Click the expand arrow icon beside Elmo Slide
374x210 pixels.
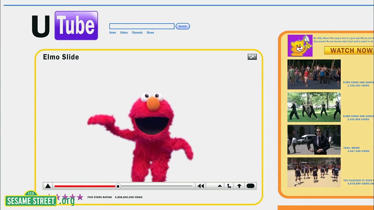(x=252, y=57)
